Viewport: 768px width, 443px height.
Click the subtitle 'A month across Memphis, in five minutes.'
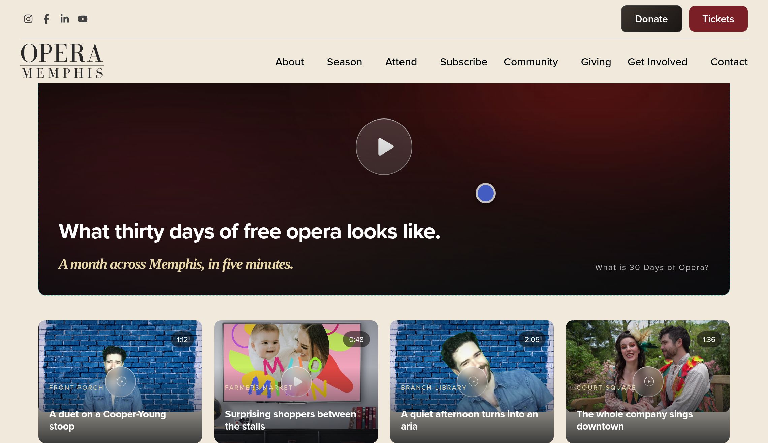pos(176,264)
